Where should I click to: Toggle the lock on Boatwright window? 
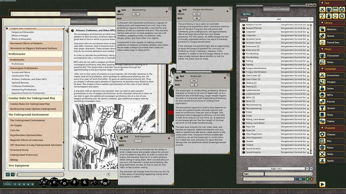225,77
